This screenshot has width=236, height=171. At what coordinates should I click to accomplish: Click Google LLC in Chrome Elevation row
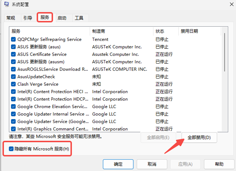[104, 107]
